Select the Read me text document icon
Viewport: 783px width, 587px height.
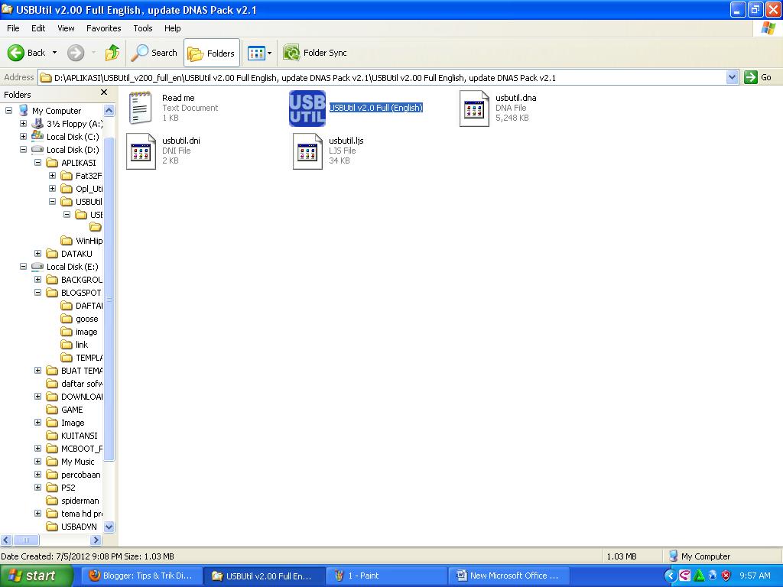click(x=141, y=107)
